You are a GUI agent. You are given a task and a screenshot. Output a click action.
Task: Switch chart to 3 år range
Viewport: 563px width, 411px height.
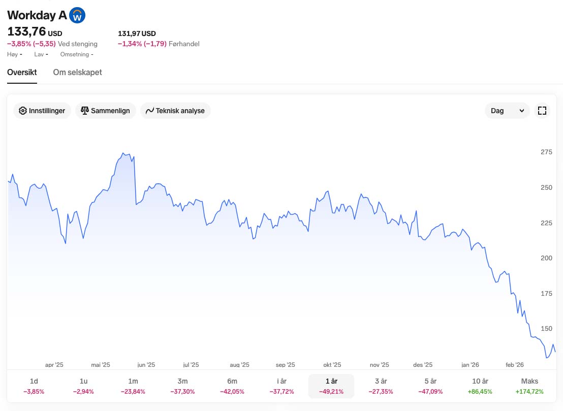(x=381, y=386)
